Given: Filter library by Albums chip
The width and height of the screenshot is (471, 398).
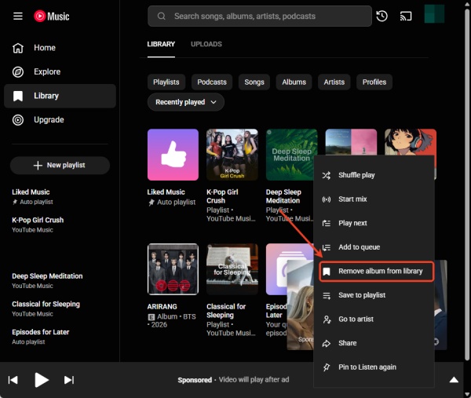Looking at the screenshot, I should pos(294,82).
